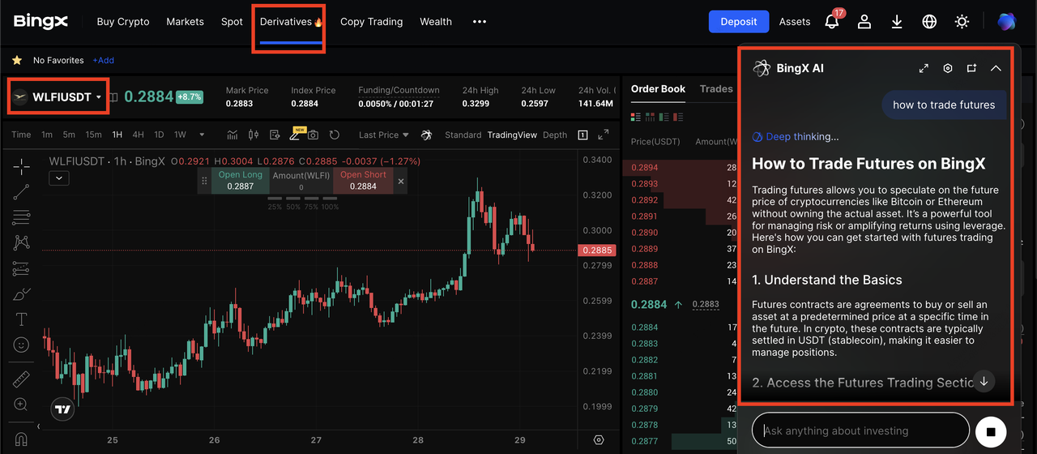Add a favorite with +Add
Image resolution: width=1037 pixels, height=454 pixels.
pos(103,60)
